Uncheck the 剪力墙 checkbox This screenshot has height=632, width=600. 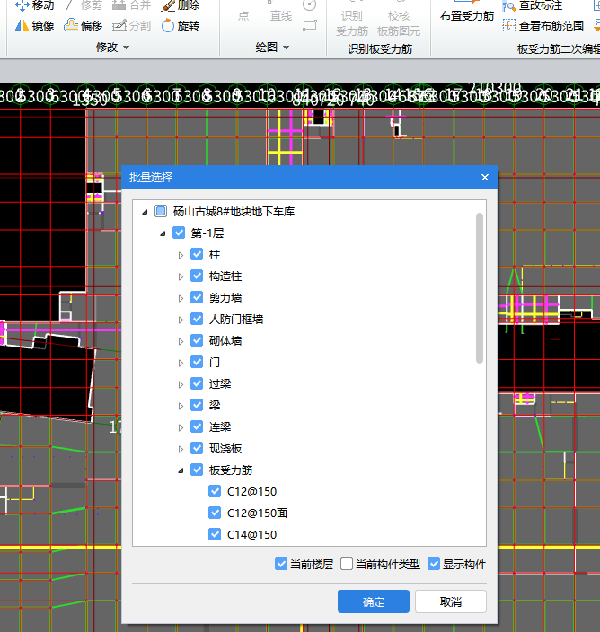pyautogui.click(x=197, y=297)
